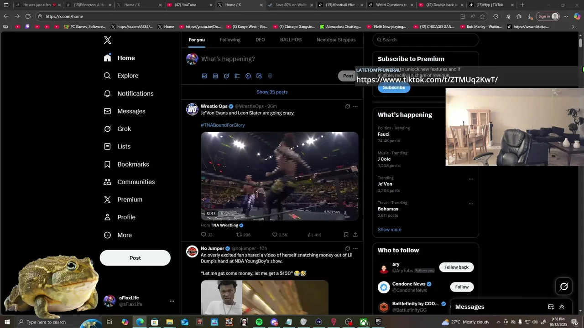Open the J Cole trending topic
The image size is (584, 328).
[384, 159]
